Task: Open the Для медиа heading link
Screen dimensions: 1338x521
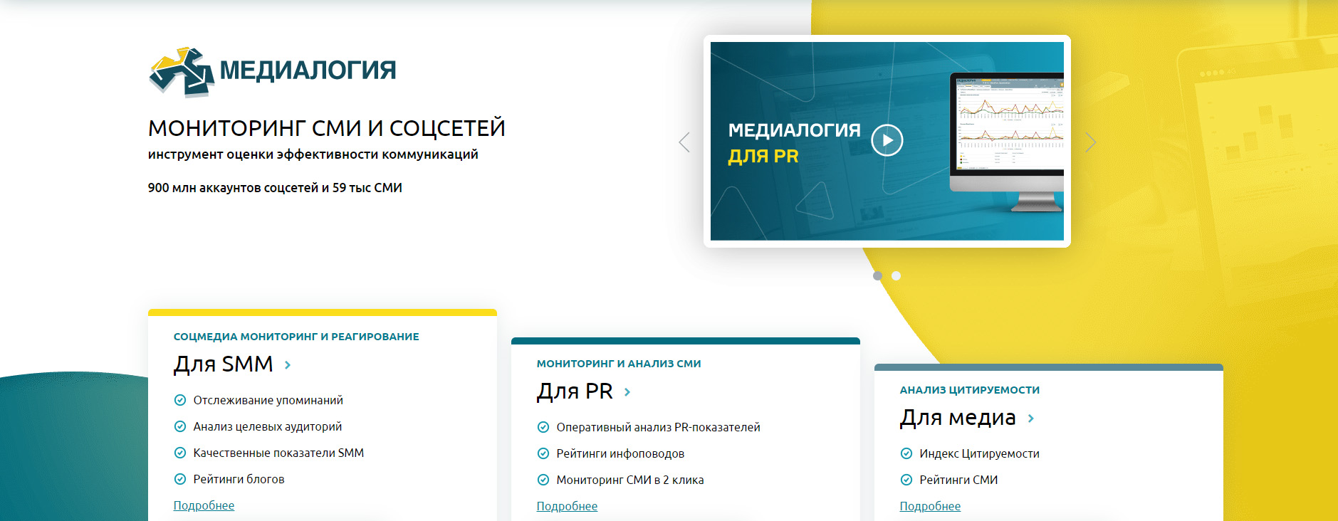Action: [x=958, y=417]
